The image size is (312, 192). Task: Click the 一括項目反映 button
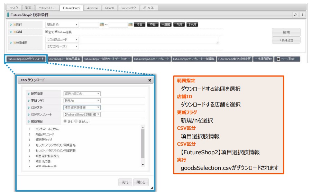coord(263,59)
